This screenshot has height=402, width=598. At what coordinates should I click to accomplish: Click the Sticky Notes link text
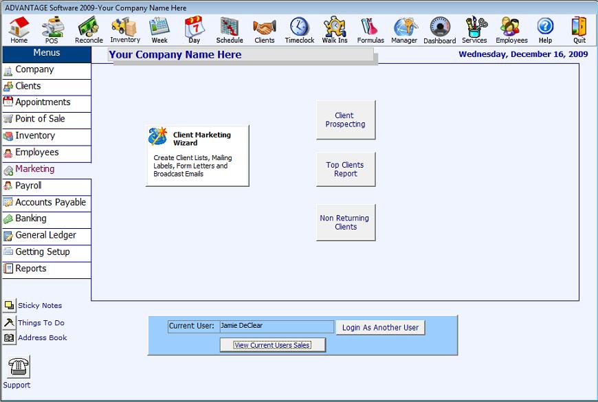tap(40, 306)
